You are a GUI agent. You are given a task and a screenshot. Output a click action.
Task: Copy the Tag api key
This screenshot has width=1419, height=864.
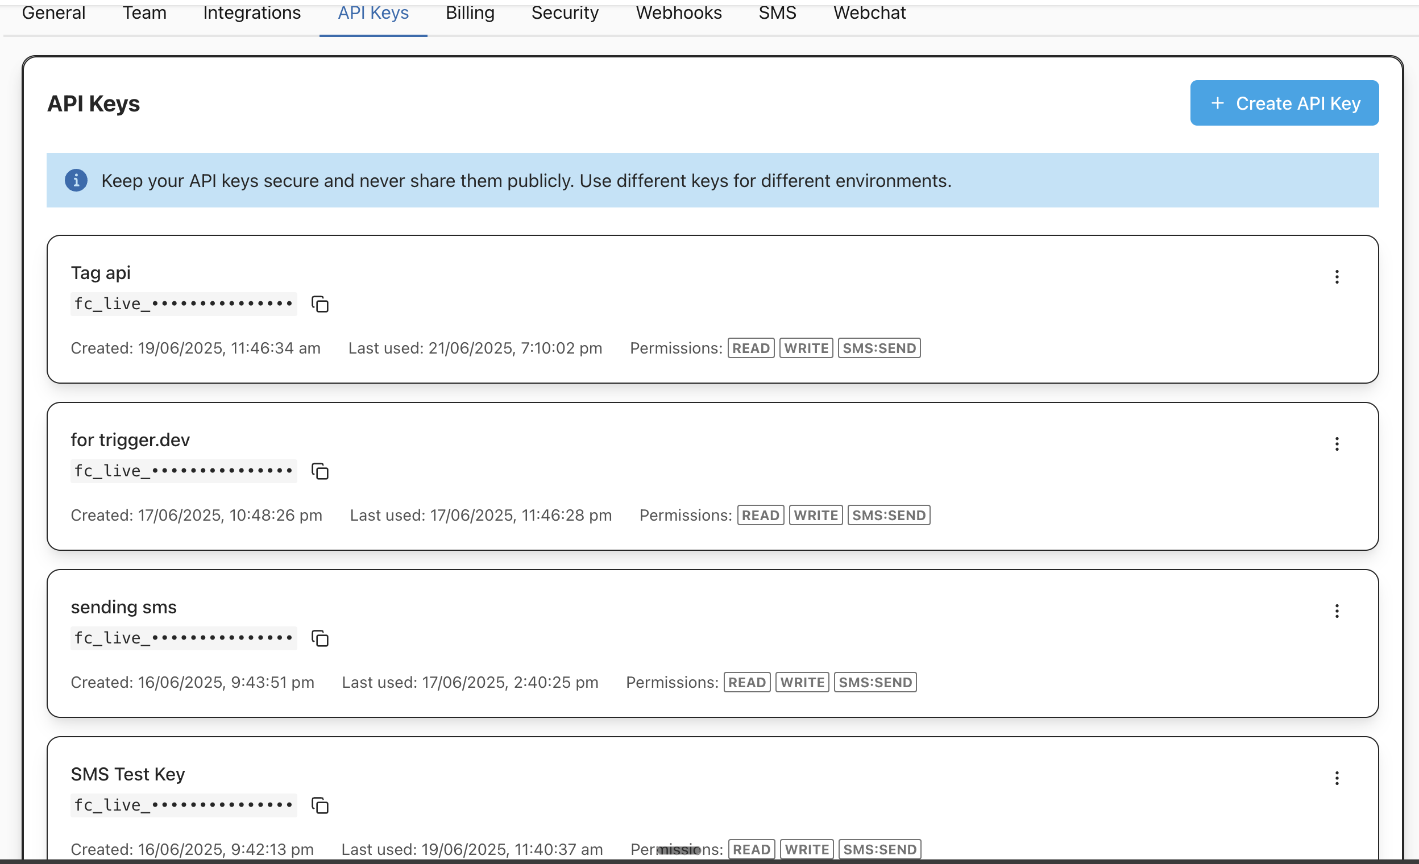320,304
